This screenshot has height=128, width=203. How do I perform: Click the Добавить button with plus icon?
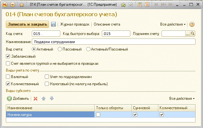pos(18,99)
